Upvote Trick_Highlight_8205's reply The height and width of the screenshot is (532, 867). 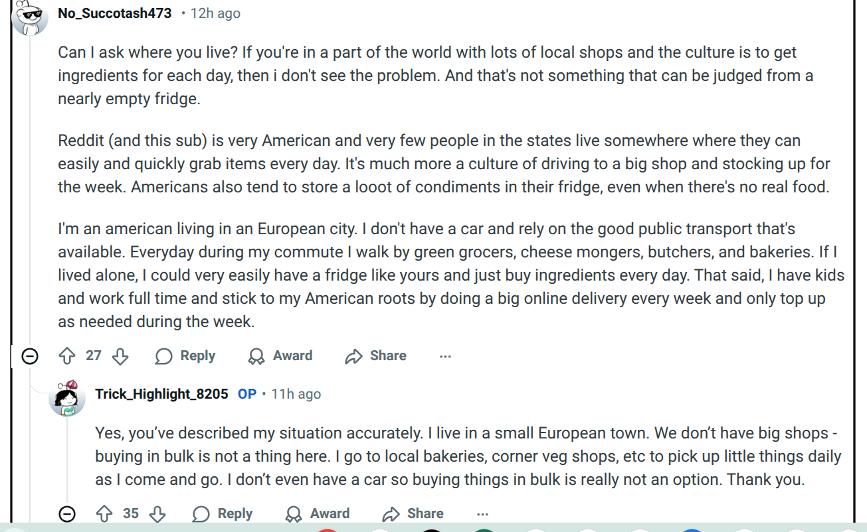pyautogui.click(x=104, y=513)
